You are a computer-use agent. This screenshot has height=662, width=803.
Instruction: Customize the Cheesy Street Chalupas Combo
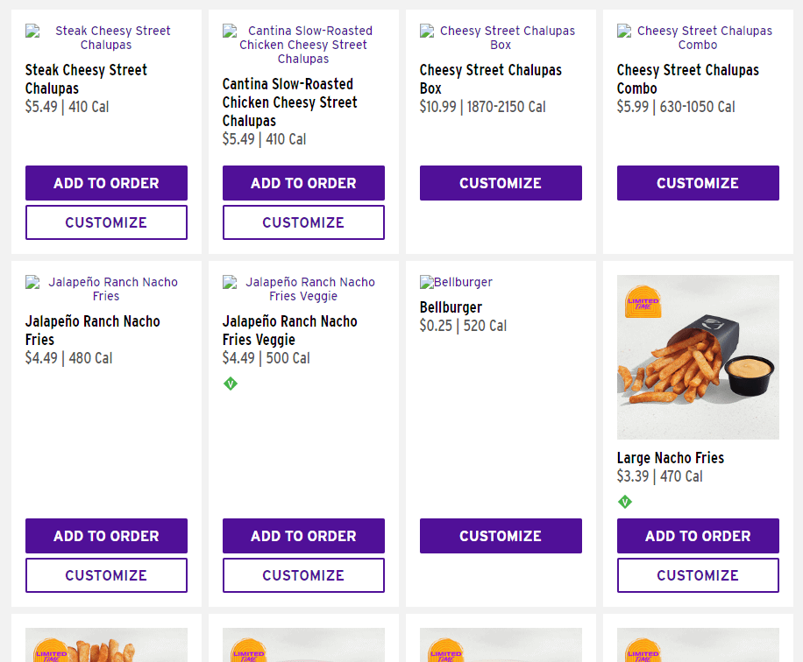point(698,183)
